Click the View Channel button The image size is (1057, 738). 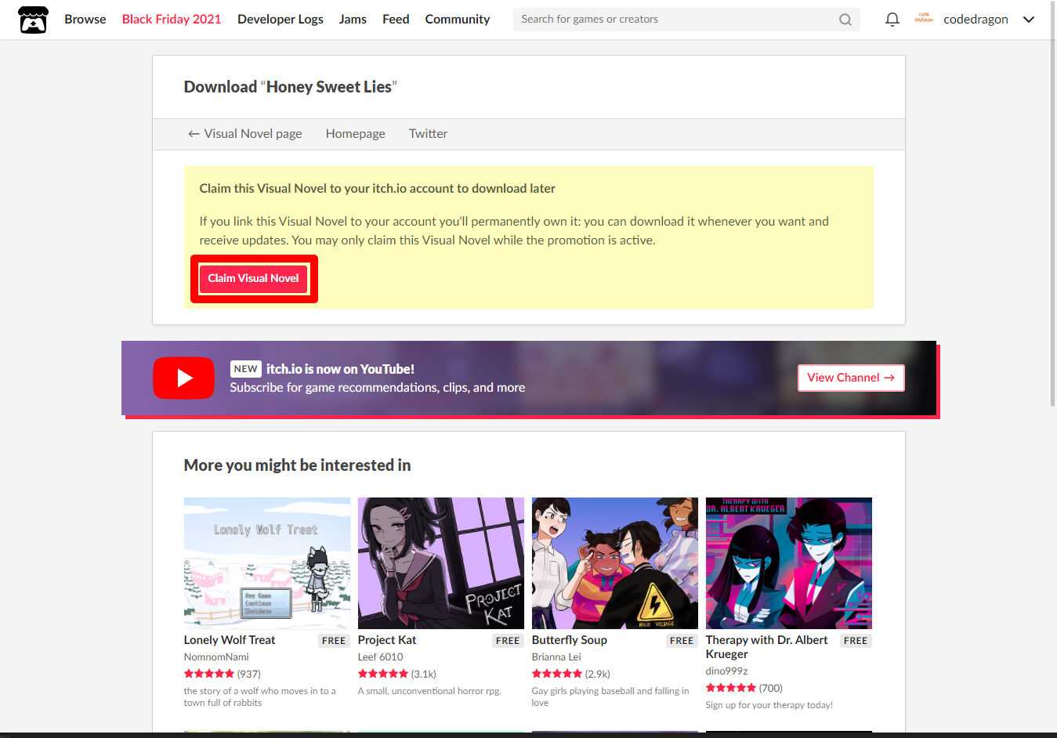coord(851,378)
